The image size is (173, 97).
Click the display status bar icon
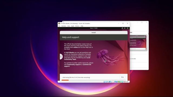pos(115,82)
